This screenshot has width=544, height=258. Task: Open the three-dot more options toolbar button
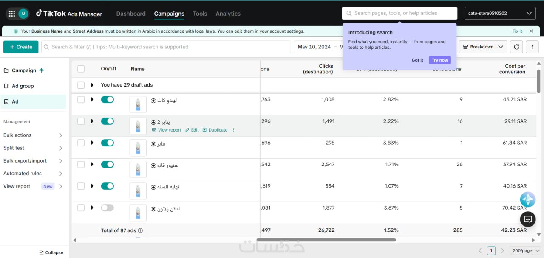[532, 47]
